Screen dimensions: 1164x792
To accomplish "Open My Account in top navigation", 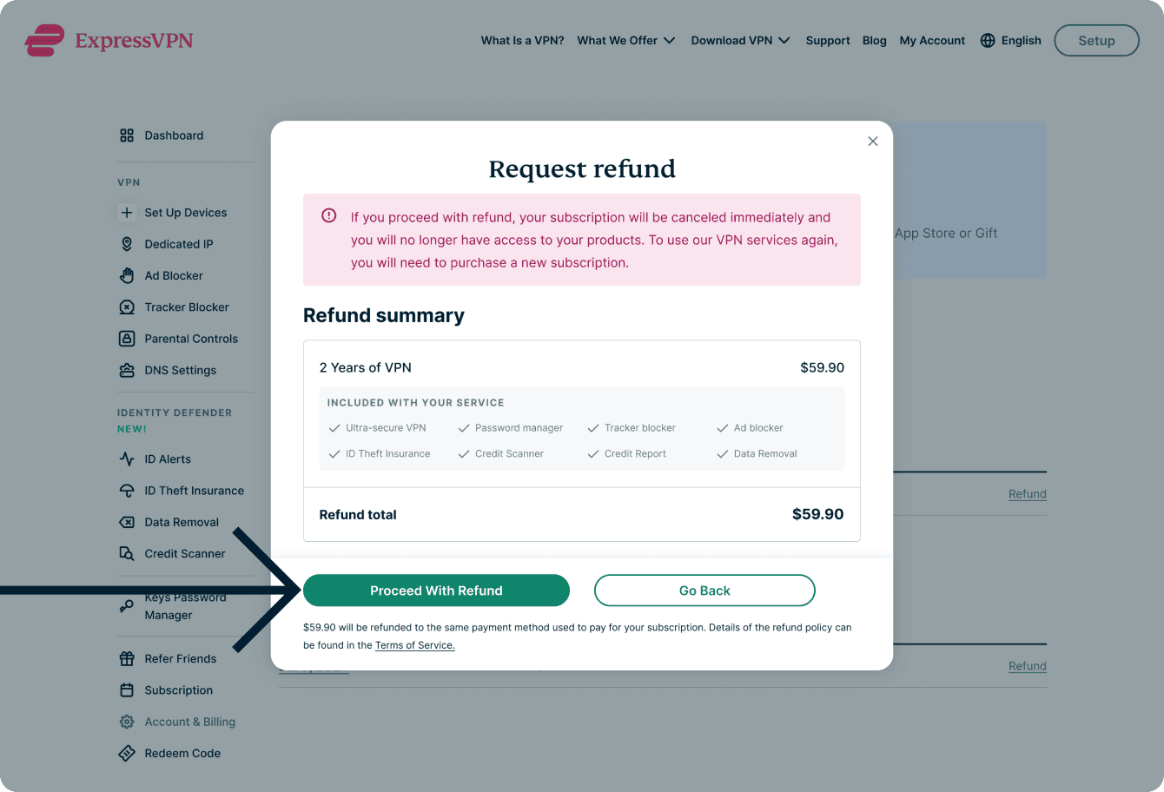I will tap(932, 41).
